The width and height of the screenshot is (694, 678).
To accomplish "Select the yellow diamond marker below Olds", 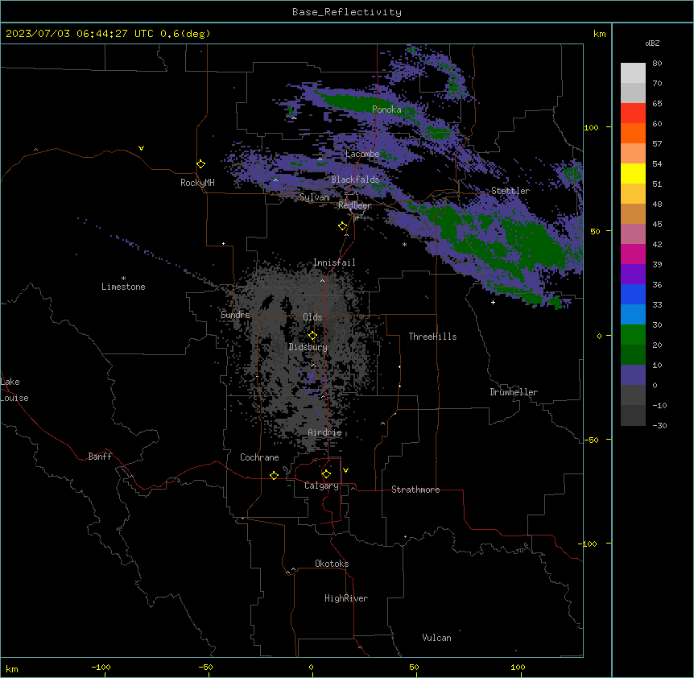I will (x=312, y=336).
